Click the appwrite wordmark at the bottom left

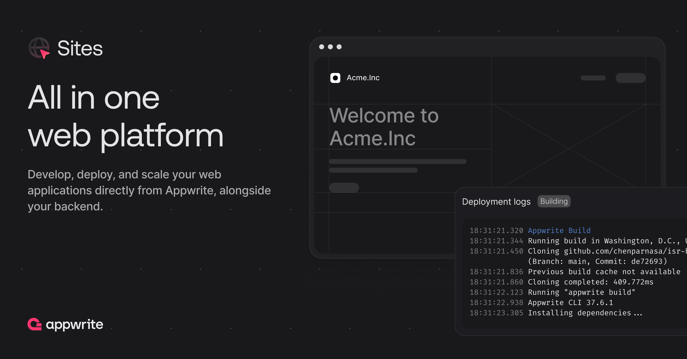74,324
